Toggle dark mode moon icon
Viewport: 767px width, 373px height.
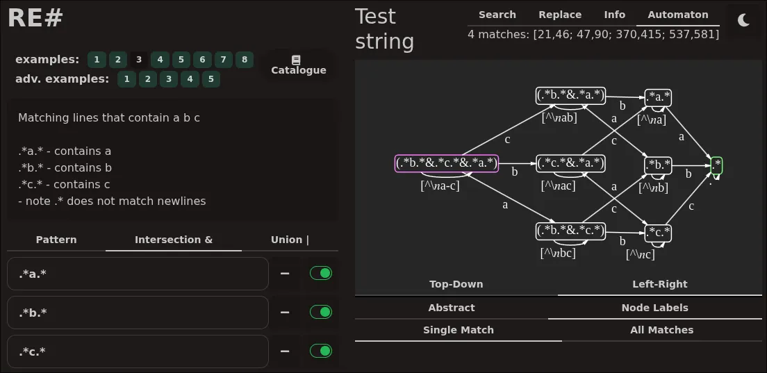point(743,20)
